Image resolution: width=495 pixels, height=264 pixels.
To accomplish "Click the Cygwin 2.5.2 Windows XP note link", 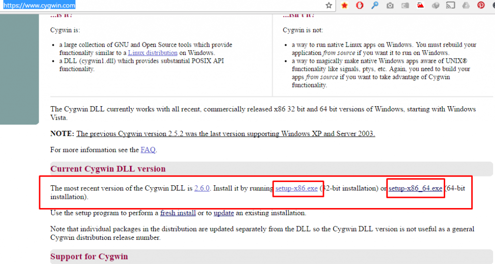I will pyautogui.click(x=225, y=134).
